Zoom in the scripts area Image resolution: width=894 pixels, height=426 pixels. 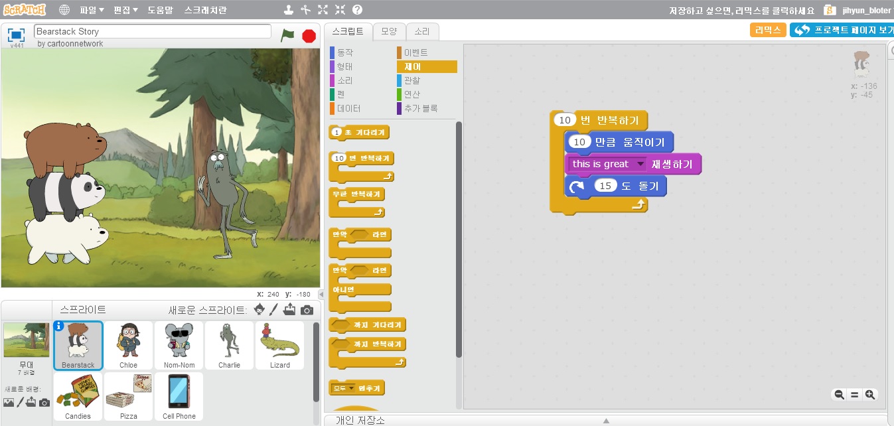click(x=870, y=395)
